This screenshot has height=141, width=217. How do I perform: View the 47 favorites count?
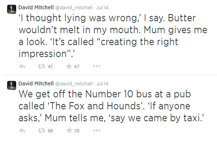click(77, 67)
